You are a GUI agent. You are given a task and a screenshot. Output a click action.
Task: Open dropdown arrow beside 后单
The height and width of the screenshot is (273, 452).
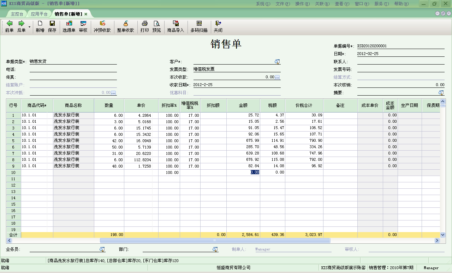pyautogui.click(x=30, y=27)
